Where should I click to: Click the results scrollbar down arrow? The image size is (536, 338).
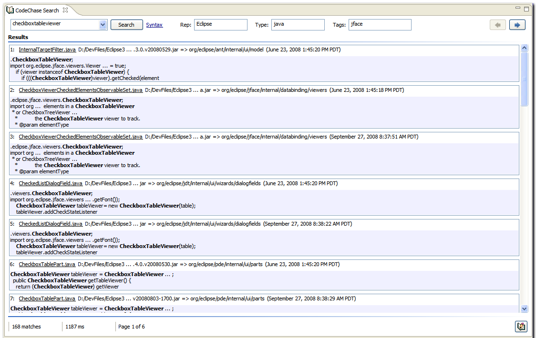click(525, 308)
